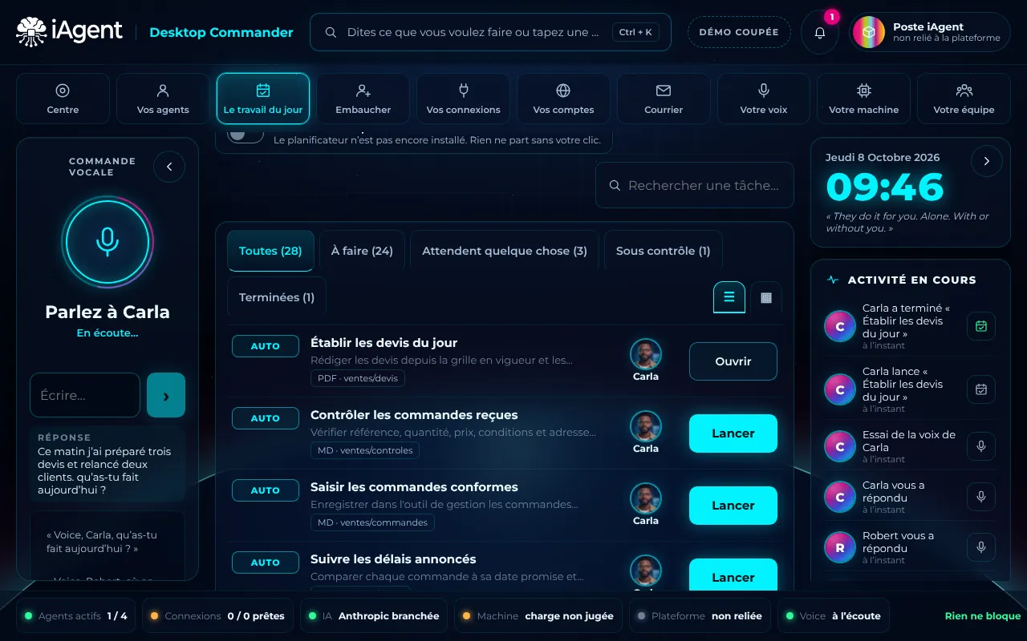Open the Votre voix tab
The height and width of the screenshot is (641, 1027).
764,99
